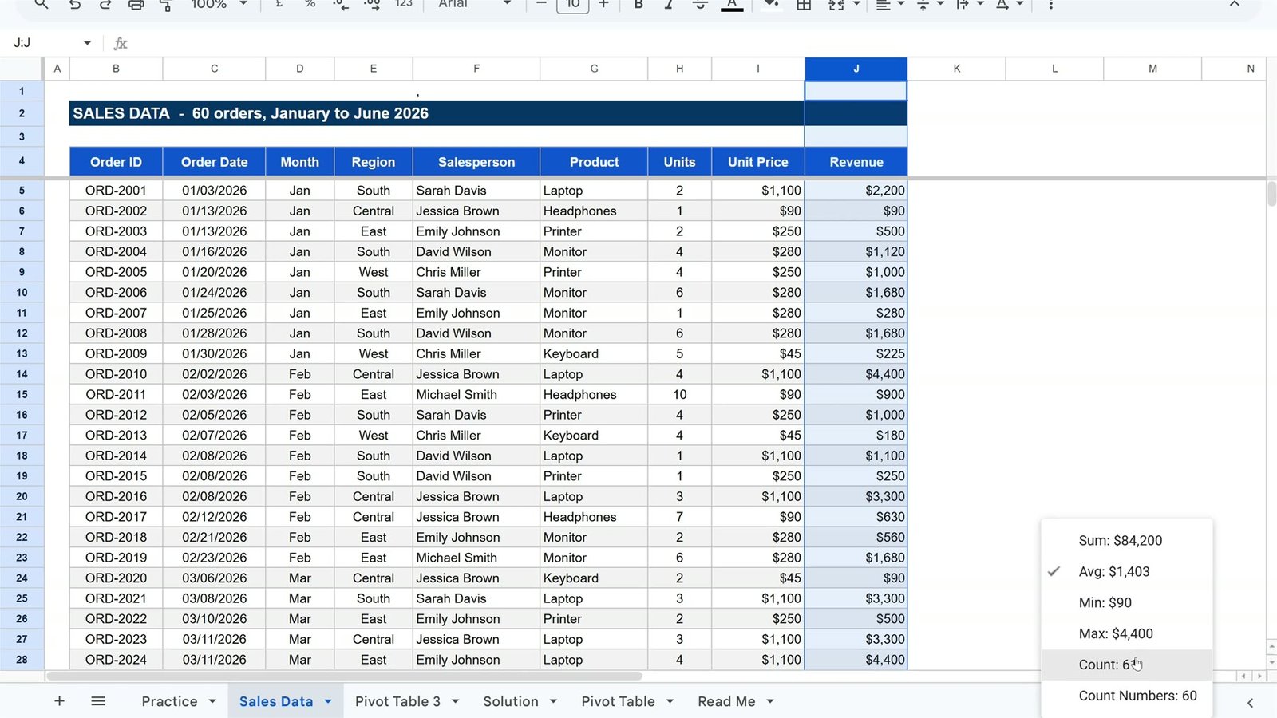The width and height of the screenshot is (1277, 718).
Task: Toggle bold formatting
Action: [638, 4]
